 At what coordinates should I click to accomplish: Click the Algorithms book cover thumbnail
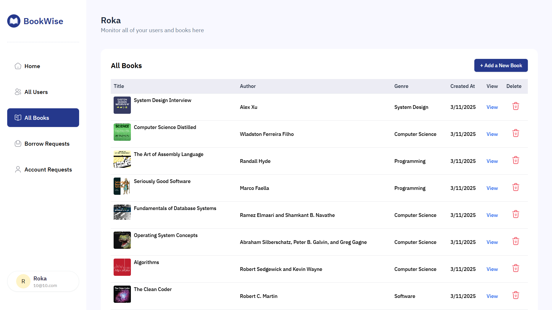tap(122, 267)
